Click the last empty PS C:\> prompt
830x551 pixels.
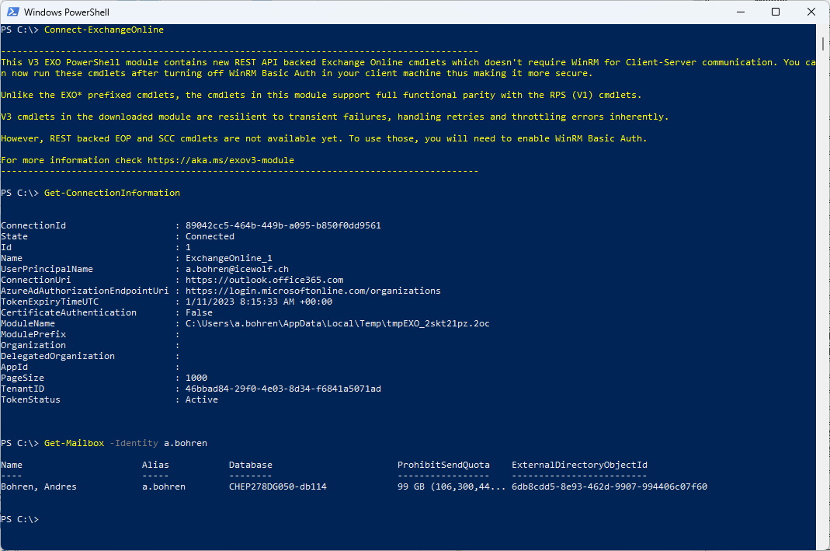[x=20, y=519]
